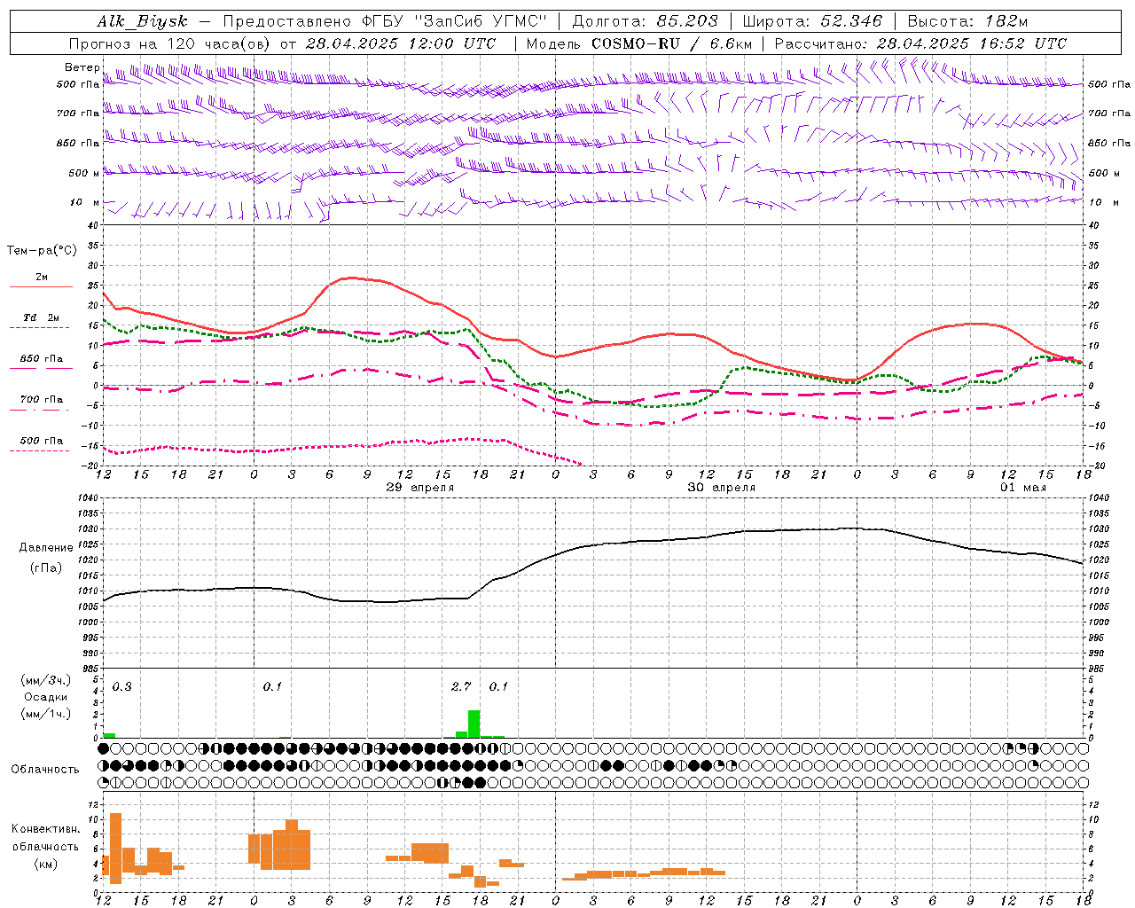
Task: Click the tallest orange convective cloud bar
Action: (115, 849)
